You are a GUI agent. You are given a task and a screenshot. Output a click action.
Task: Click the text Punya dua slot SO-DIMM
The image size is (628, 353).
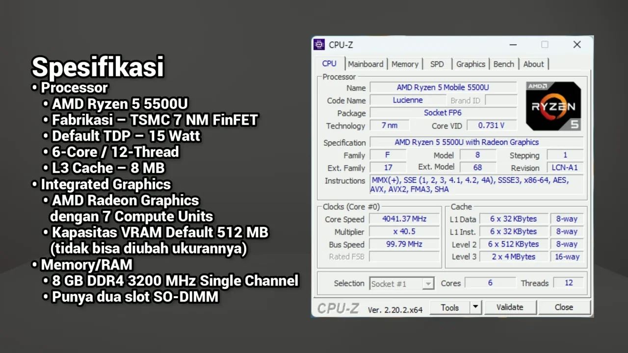point(135,297)
